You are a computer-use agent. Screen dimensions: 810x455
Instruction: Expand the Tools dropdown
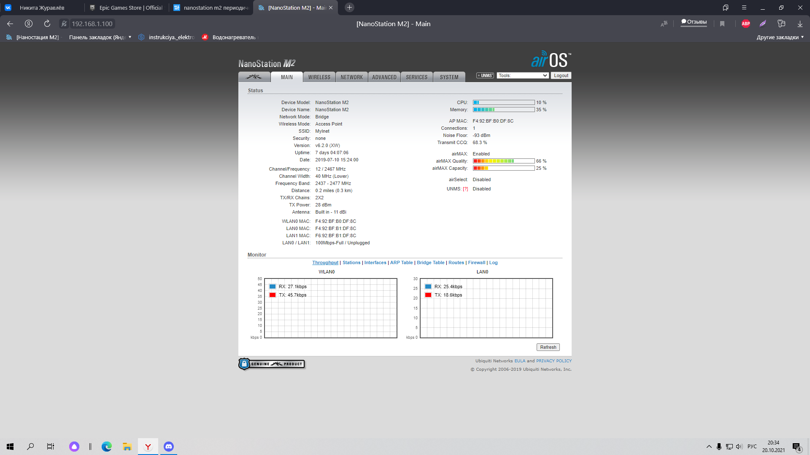click(x=523, y=75)
